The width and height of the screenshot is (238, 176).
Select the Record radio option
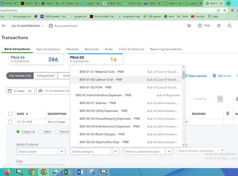tap(56, 131)
